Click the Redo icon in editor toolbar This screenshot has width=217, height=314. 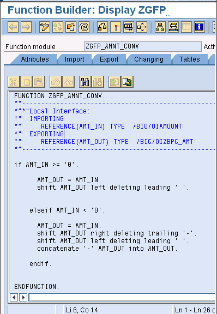[68, 82]
